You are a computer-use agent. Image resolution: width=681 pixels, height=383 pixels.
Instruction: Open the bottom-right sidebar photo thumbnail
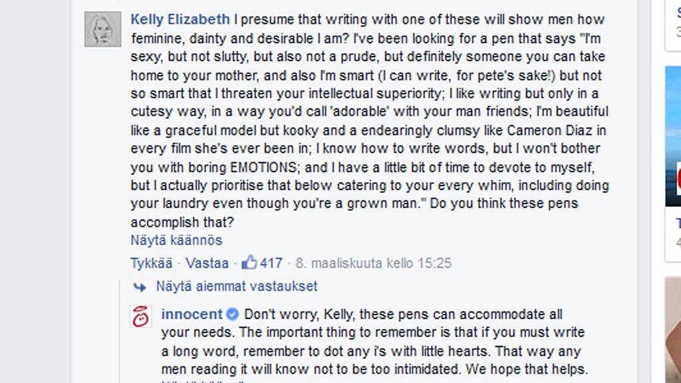[x=673, y=329]
